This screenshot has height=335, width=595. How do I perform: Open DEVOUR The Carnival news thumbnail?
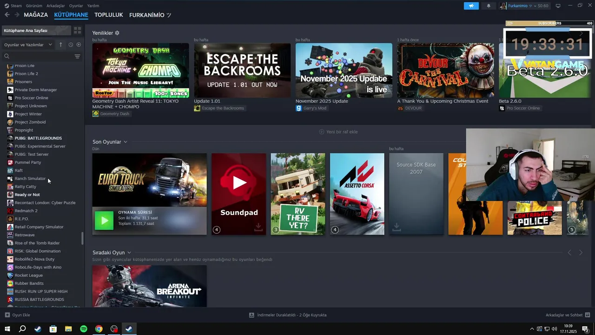(x=445, y=70)
